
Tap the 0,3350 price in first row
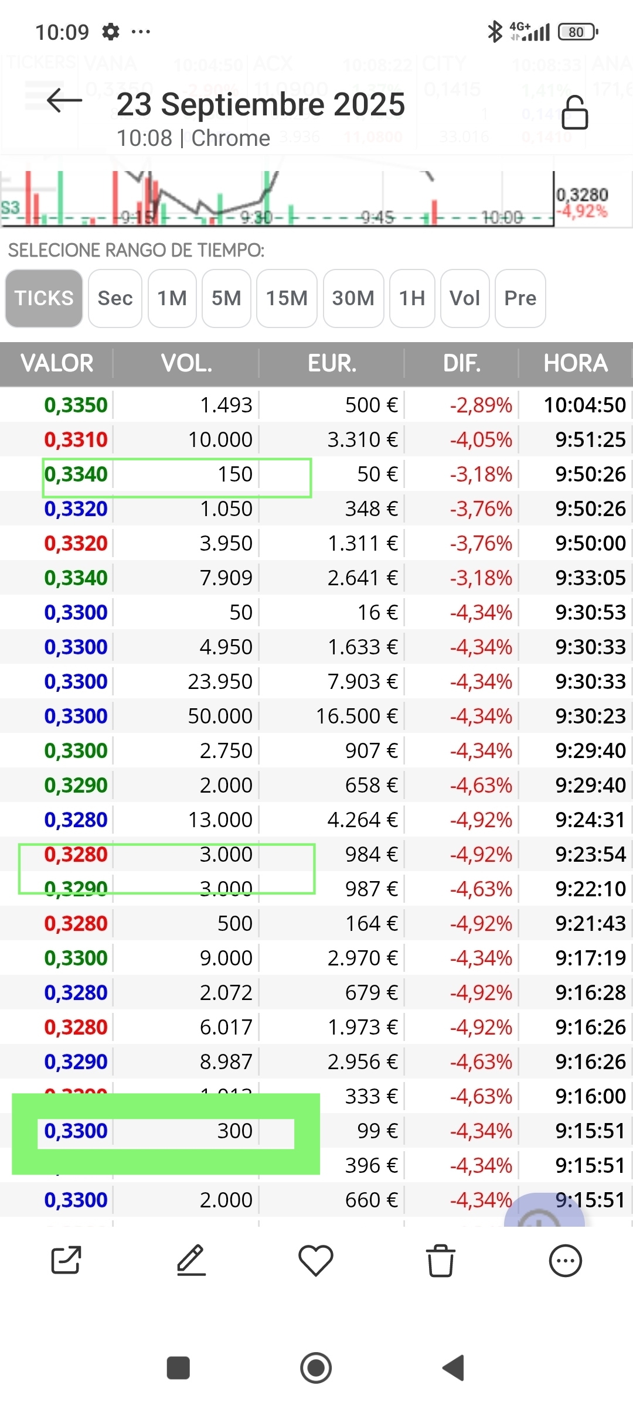[x=76, y=405]
